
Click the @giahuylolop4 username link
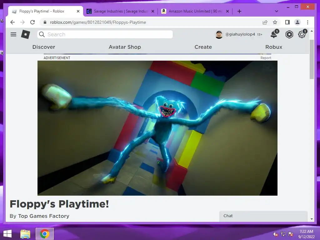point(240,34)
